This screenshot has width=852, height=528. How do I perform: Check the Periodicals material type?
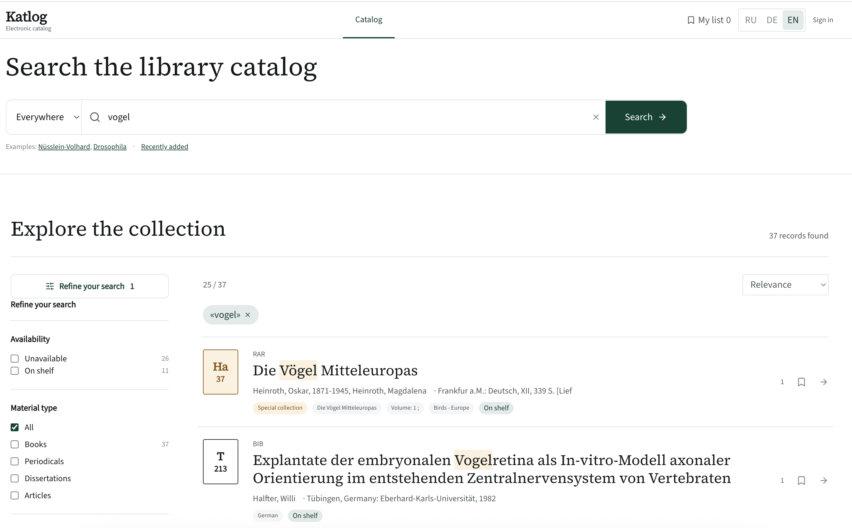[15, 462]
